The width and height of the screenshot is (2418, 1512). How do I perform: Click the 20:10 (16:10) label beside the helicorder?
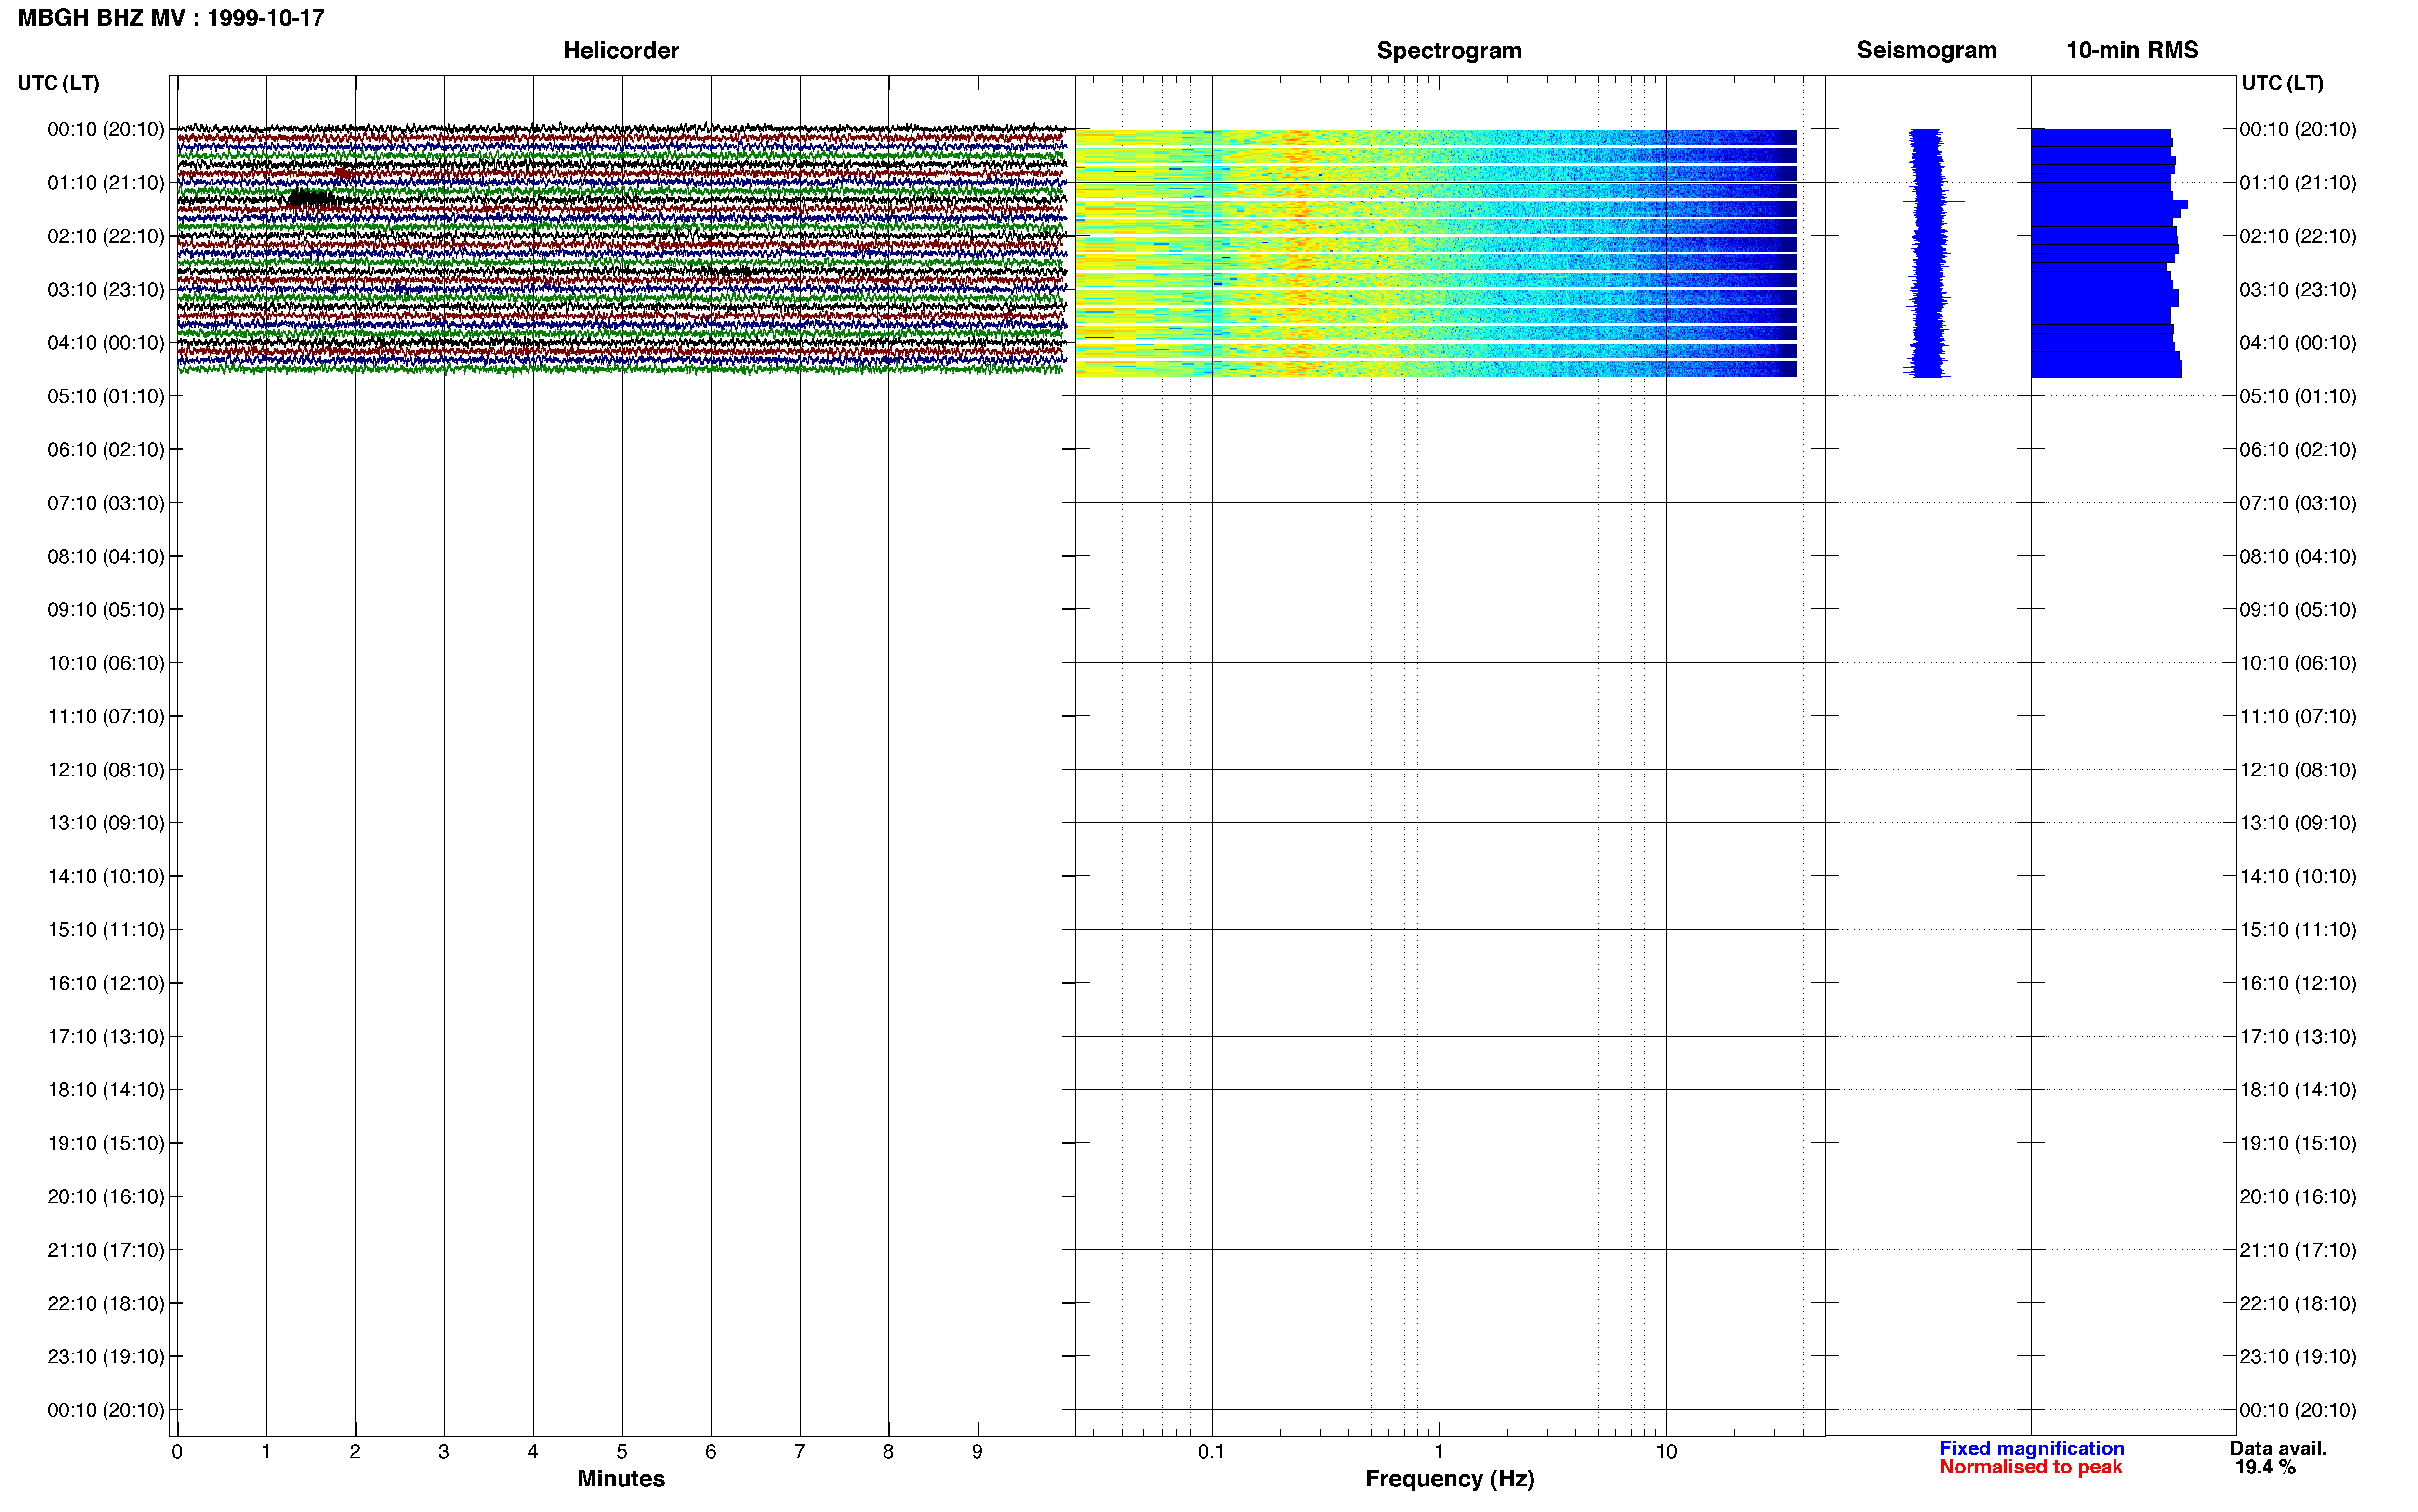[106, 1197]
